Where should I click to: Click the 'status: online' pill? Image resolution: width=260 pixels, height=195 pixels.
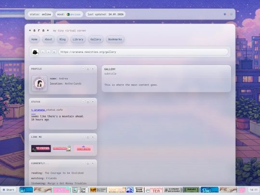click(40, 14)
